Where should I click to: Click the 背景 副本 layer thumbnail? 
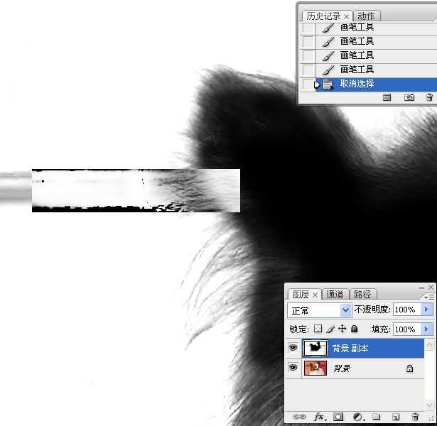click(315, 348)
